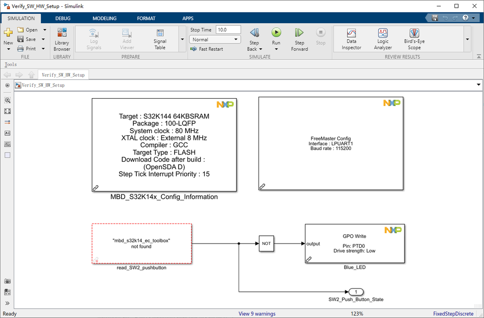Switch to the MODELING tab
Image resolution: width=484 pixels, height=318 pixels.
104,18
